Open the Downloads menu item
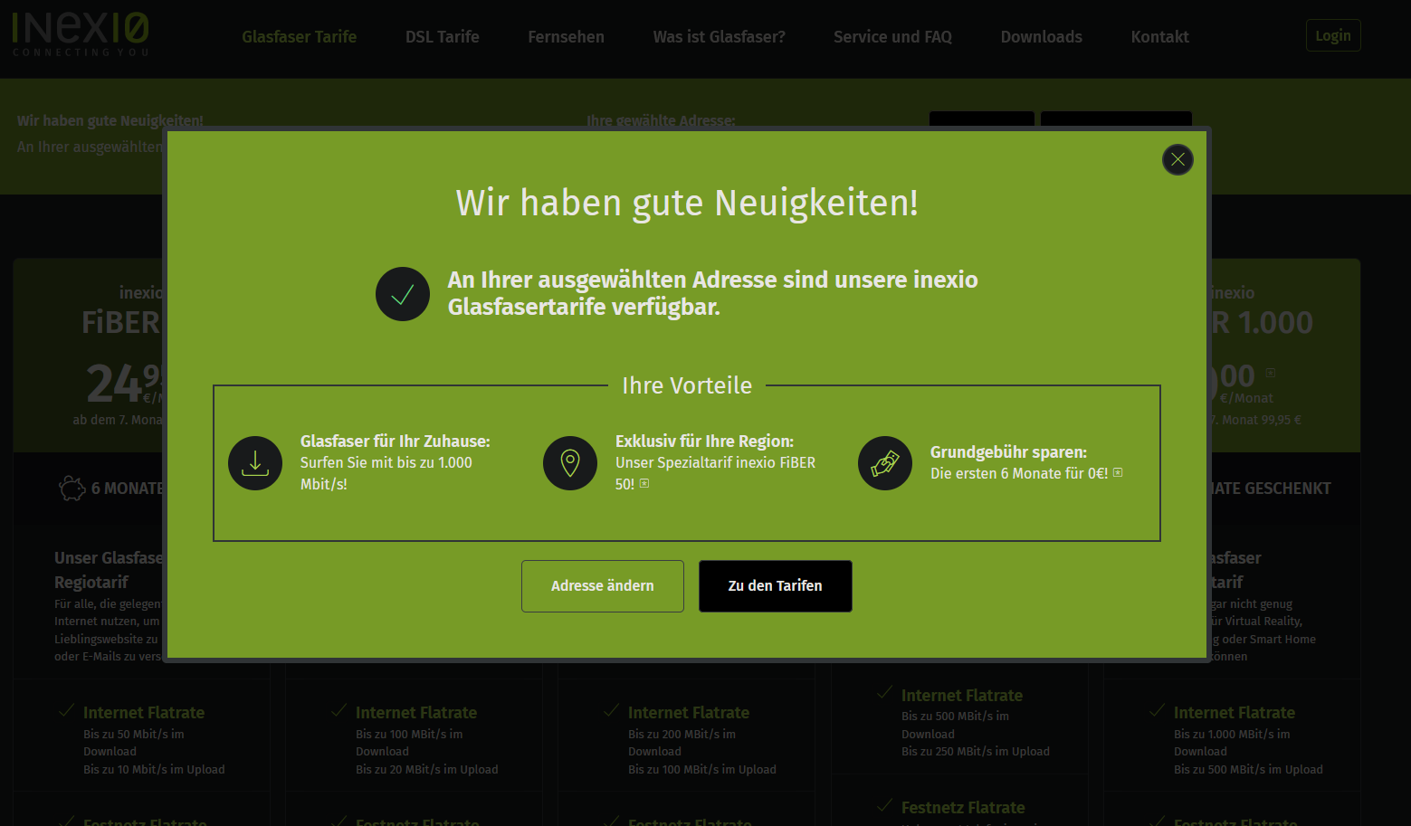This screenshot has height=826, width=1411. tap(1042, 37)
